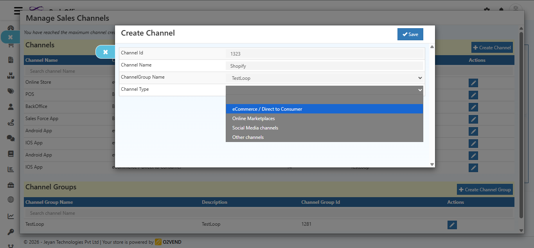Image resolution: width=534 pixels, height=248 pixels.
Task: Open the customers person icon in sidebar
Action: click(x=11, y=106)
